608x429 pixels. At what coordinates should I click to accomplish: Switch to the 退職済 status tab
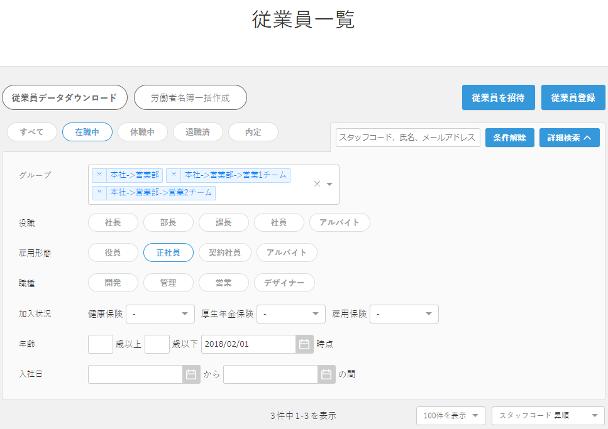point(197,132)
